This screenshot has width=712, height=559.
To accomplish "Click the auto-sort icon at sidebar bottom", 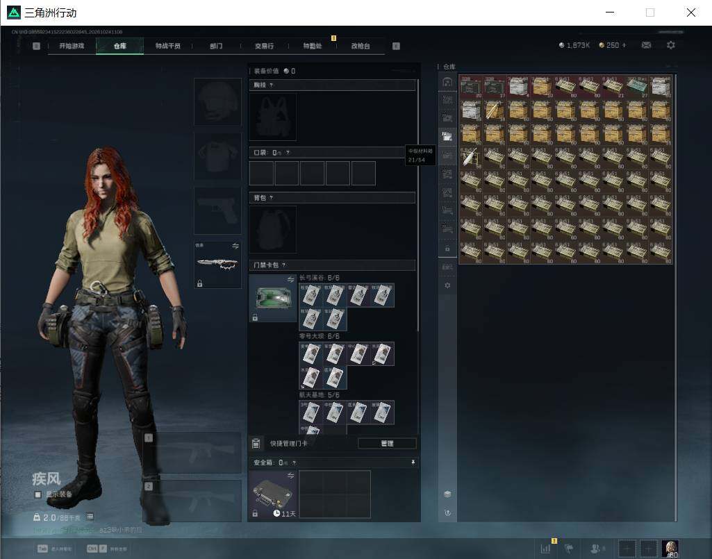I will (447, 512).
